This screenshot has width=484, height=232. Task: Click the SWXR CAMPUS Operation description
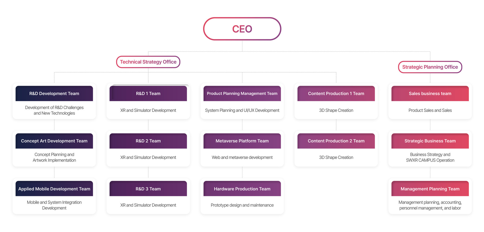point(430,160)
